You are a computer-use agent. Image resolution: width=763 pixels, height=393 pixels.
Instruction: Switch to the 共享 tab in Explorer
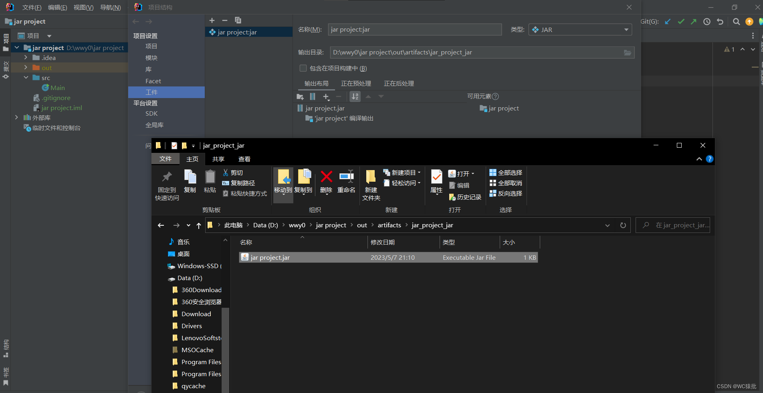[x=218, y=159]
